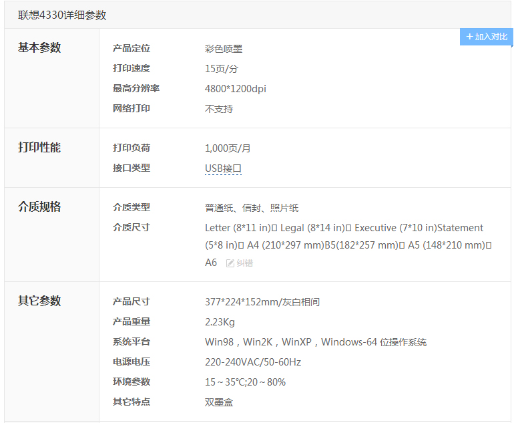Click the 基本参数 section title
Viewport: 514px width, 423px height.
coord(39,47)
